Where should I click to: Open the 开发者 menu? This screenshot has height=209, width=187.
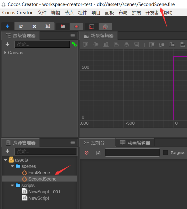point(152,13)
